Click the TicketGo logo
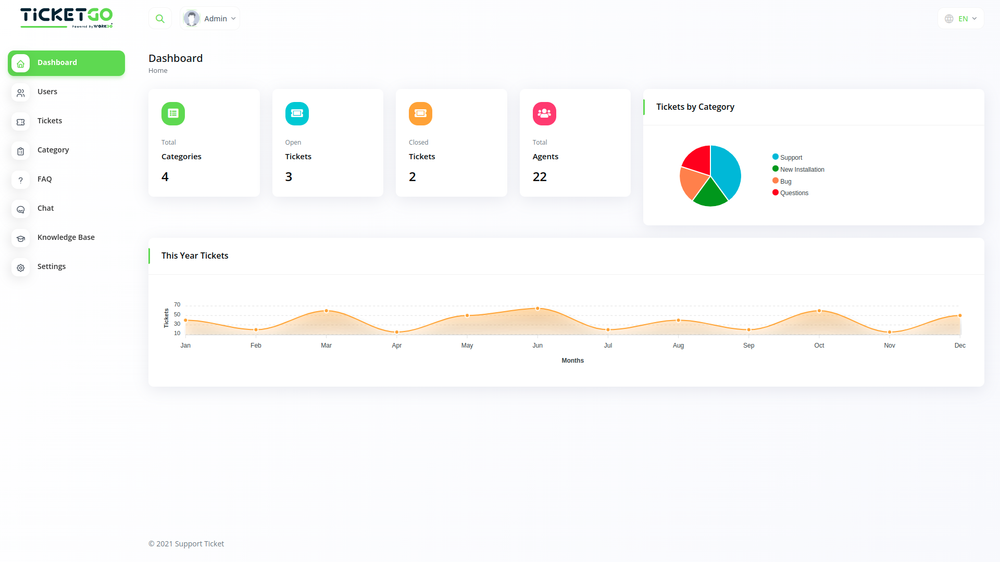Screen dimensions: 1000x562 pyautogui.click(x=66, y=18)
